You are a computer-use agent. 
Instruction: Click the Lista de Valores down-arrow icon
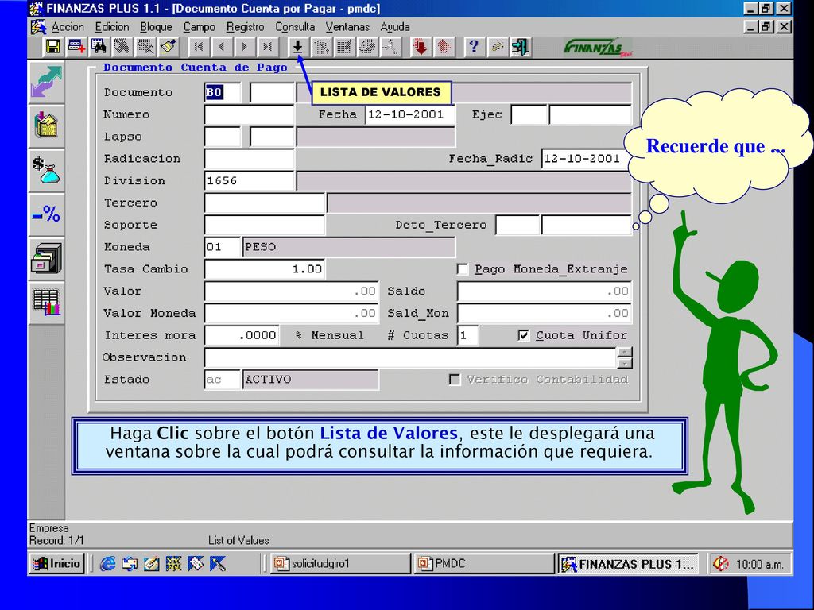point(297,47)
